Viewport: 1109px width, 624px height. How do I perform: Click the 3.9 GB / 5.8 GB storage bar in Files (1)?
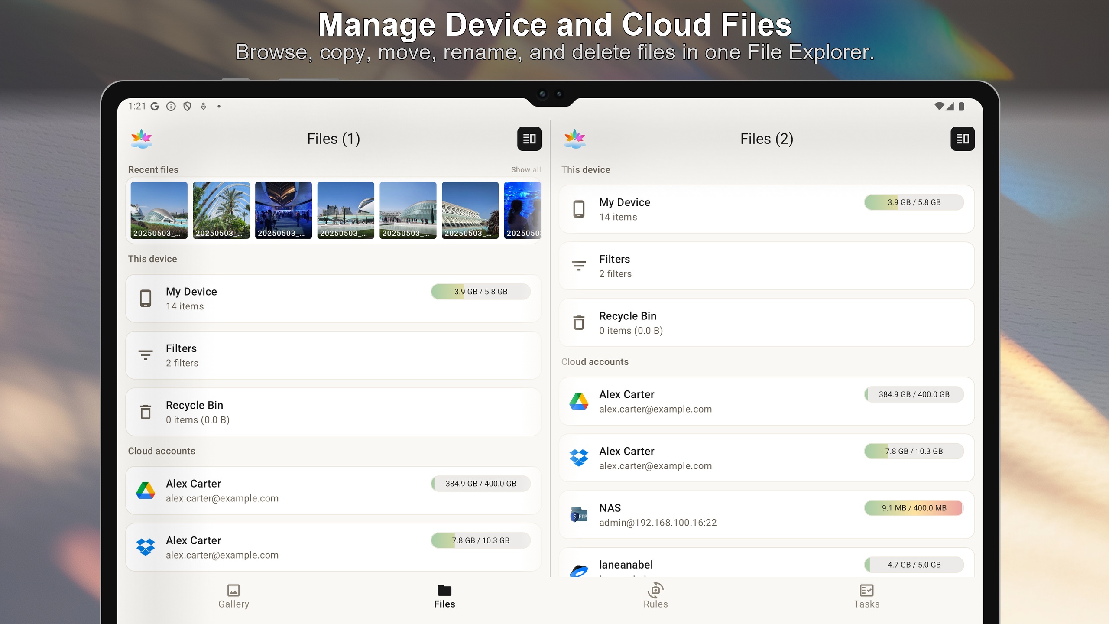click(481, 292)
